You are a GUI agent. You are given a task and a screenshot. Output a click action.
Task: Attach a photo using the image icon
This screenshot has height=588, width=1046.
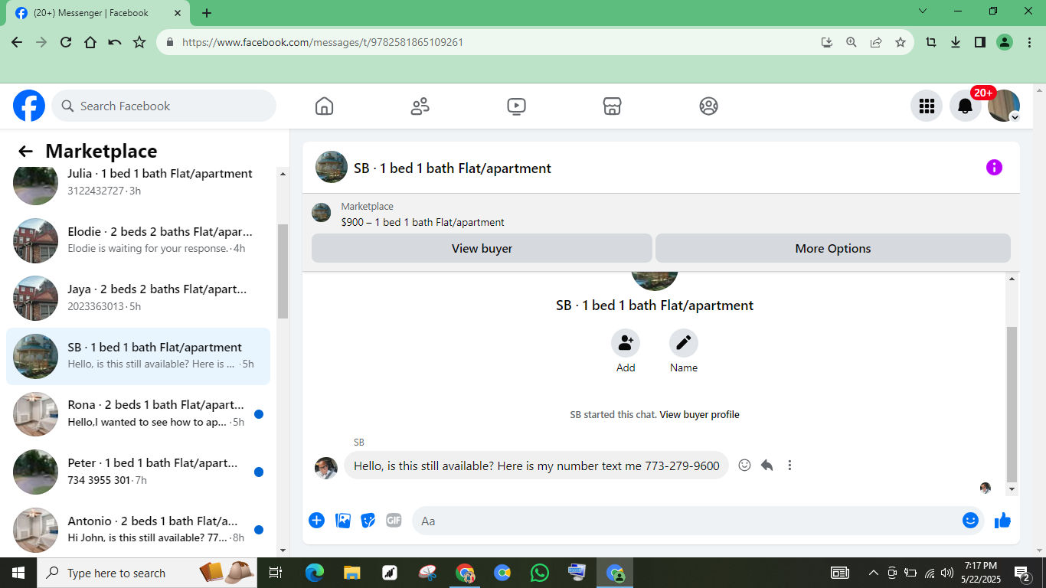tap(343, 521)
